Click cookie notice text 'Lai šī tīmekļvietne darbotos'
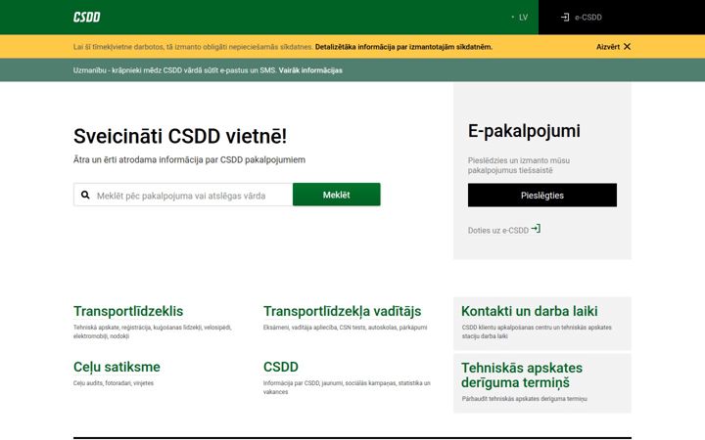The width and height of the screenshot is (705, 440). coord(193,47)
